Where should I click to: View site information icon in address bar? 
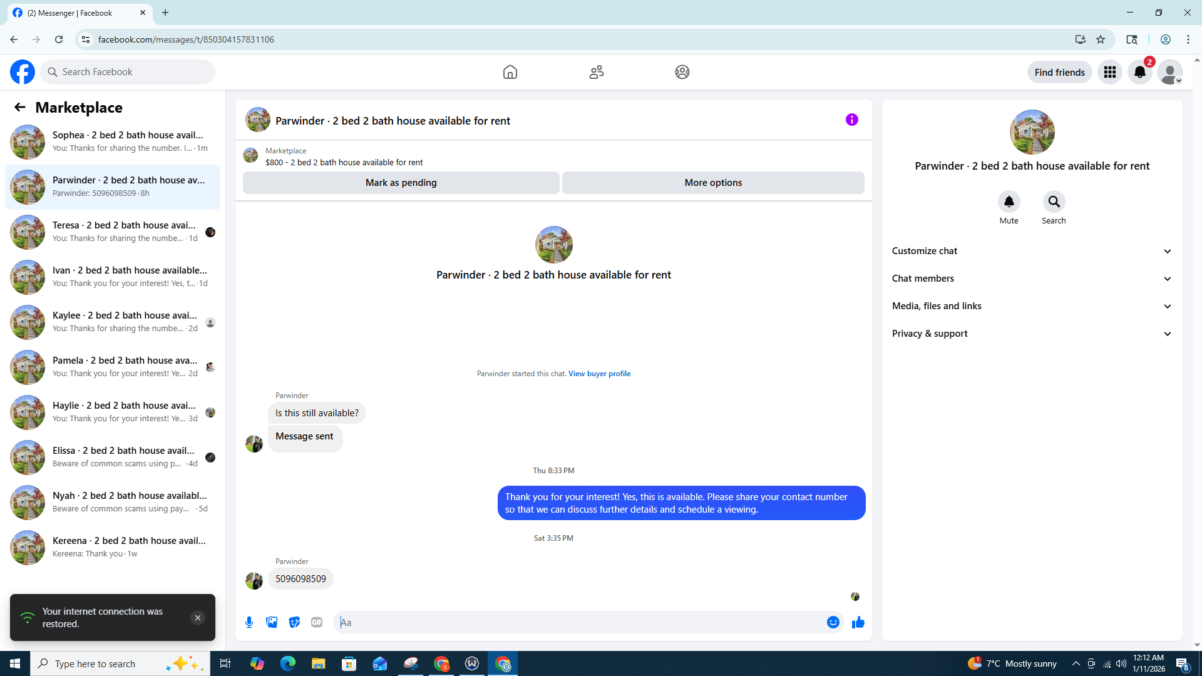[86, 39]
